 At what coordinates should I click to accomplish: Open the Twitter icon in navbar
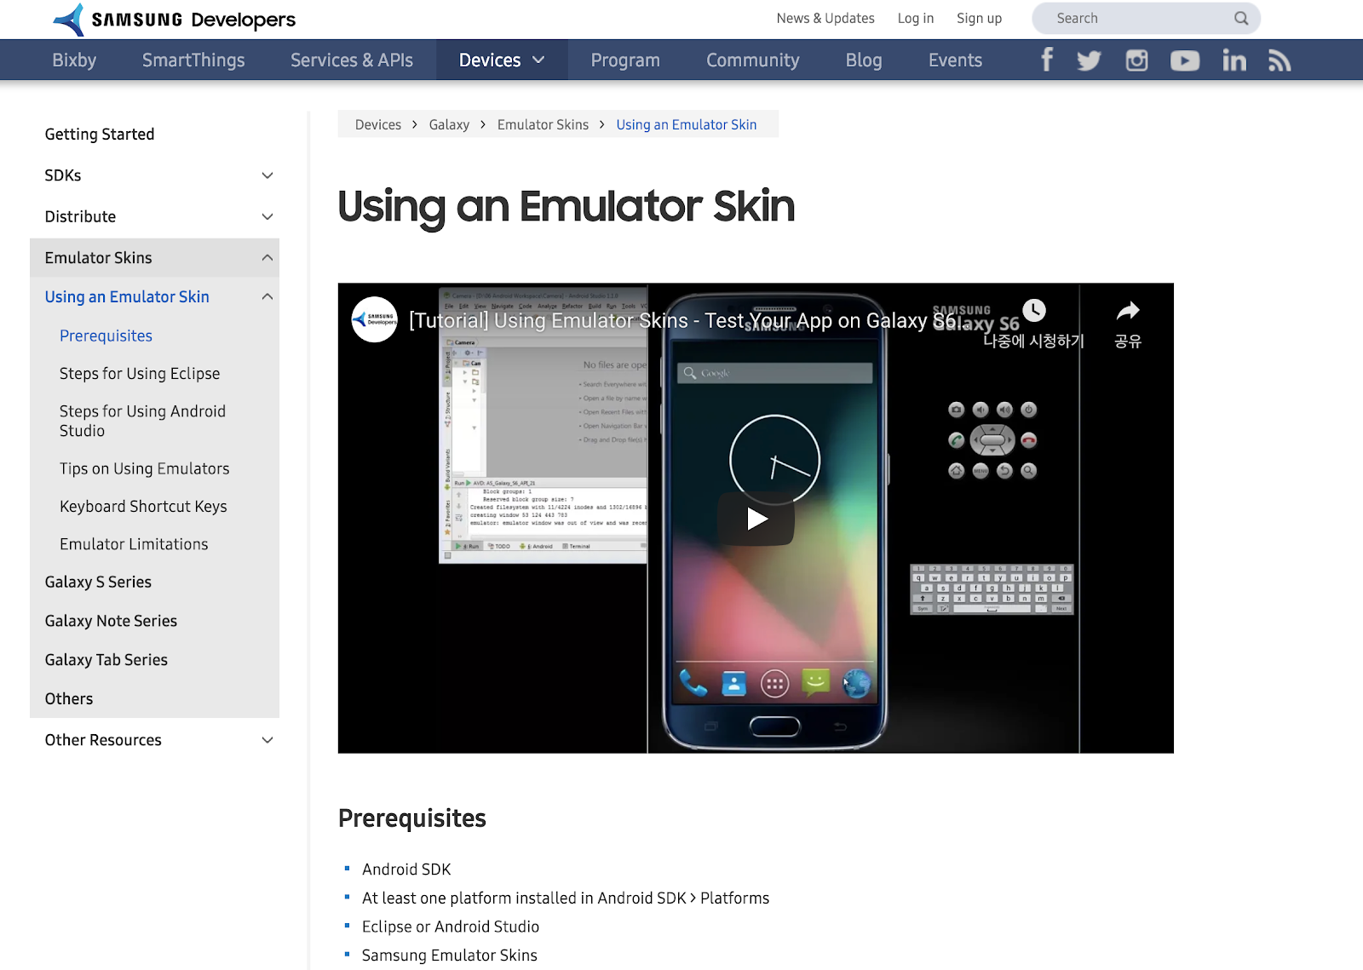(1089, 60)
